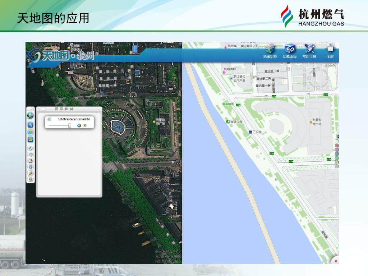This screenshot has width=368, height=276.
Task: Click the globe search icon in left toolbar
Action: [x=31, y=116]
